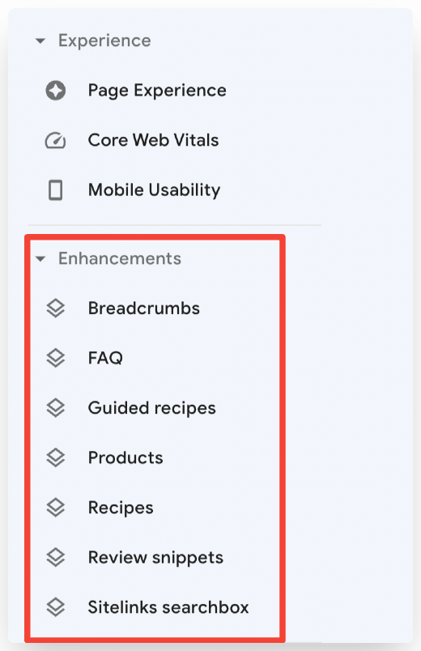This screenshot has width=421, height=651.
Task: Go to Mobile Usability
Action: (x=154, y=190)
